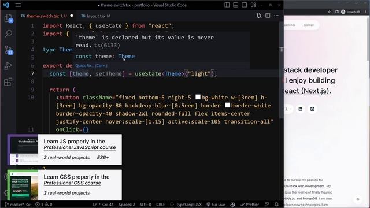Open notifications bell in status bar
This screenshot has height=208, width=370.
(x=276, y=205)
